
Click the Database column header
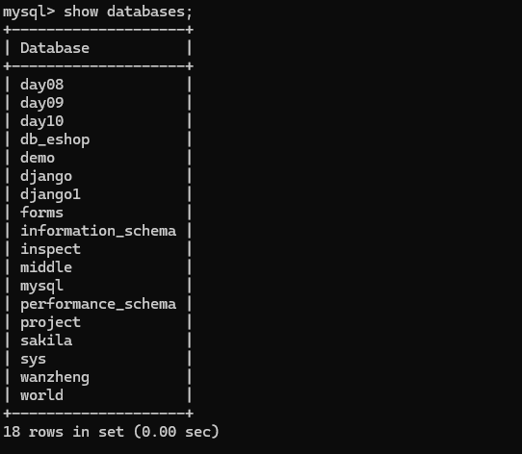pos(55,48)
